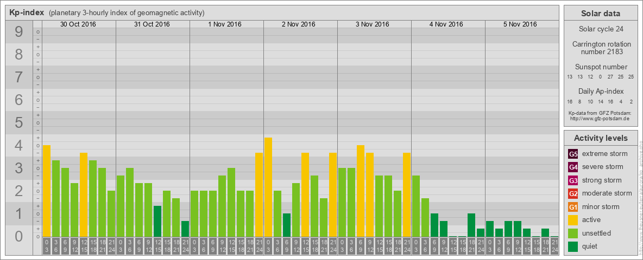
Task: Click the 4 Nov 2016 date header
Action: 446,24
